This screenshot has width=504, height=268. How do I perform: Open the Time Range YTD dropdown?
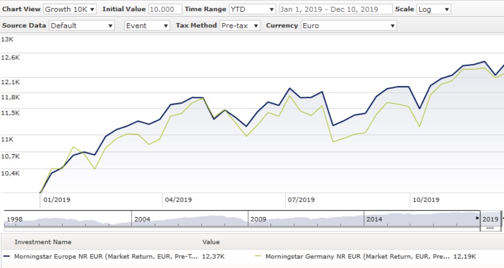(252, 9)
